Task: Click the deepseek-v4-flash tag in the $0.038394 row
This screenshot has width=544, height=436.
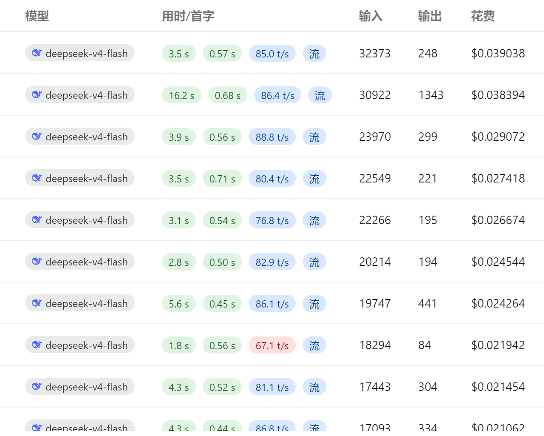Action: click(x=80, y=95)
